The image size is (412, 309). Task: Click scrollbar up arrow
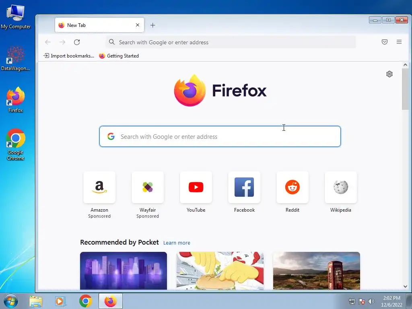[405, 65]
